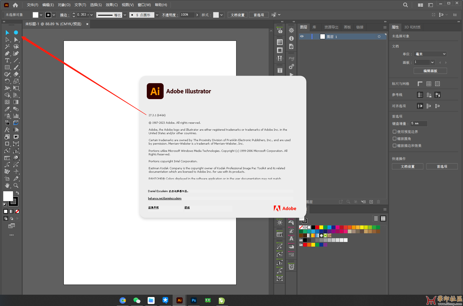Select the Rectangle tool

pos(7,67)
